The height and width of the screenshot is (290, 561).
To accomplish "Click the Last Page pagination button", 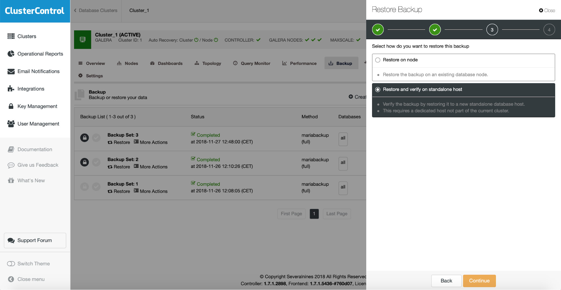I will (337, 214).
